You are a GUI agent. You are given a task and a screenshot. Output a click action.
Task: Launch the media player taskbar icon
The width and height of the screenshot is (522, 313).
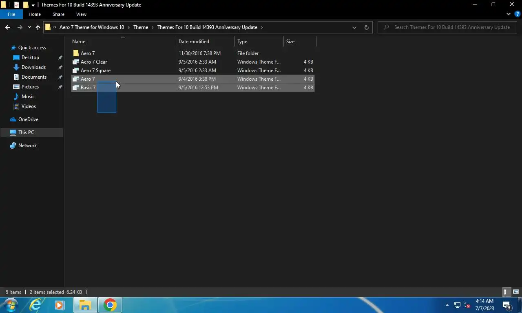[x=60, y=305]
